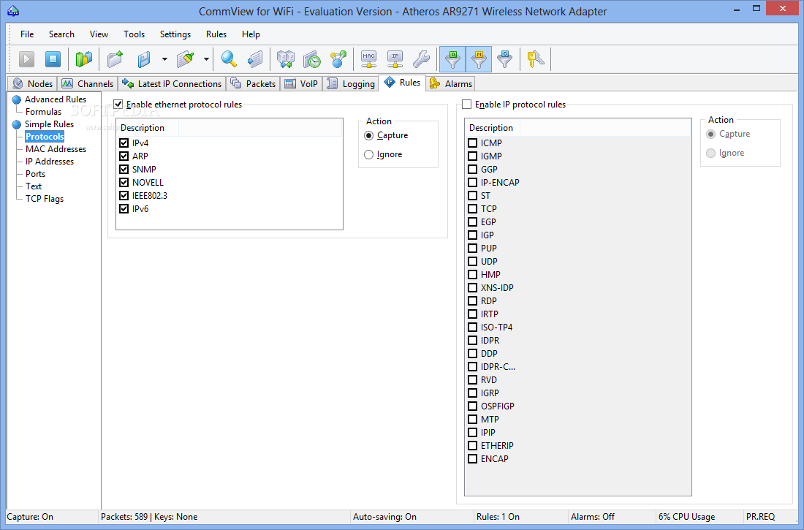Uncheck the IPv6 protocol checkbox
Screen dimensions: 804x530
point(124,209)
